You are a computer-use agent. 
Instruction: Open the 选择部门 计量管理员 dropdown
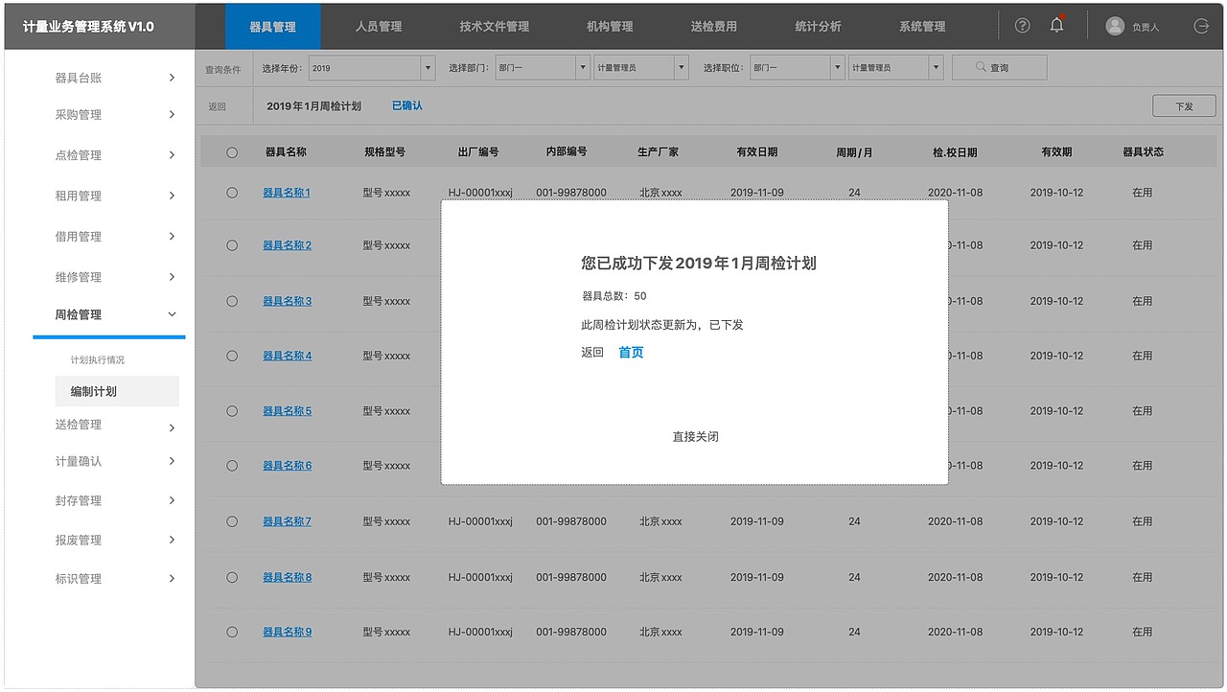(x=641, y=67)
